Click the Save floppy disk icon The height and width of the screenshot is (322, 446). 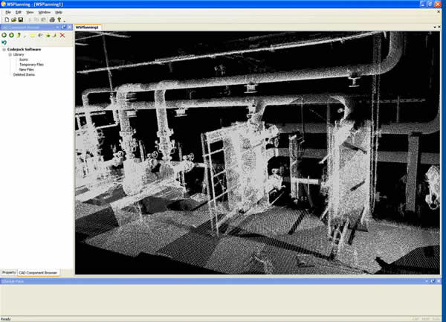pos(20,19)
